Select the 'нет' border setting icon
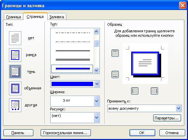Screen dimensions: 188x140 coord(15,38)
